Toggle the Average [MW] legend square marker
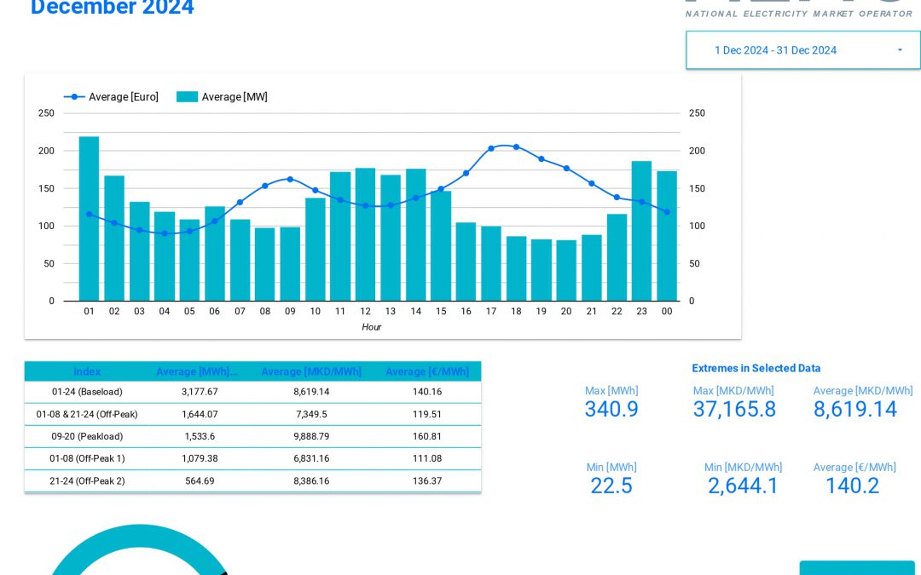The image size is (921, 575). (x=187, y=96)
